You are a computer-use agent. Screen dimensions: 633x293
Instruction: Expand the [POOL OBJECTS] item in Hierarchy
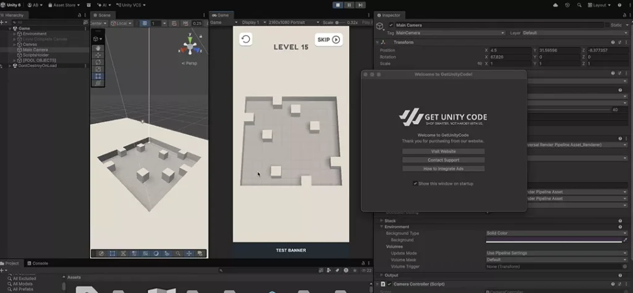coord(15,60)
